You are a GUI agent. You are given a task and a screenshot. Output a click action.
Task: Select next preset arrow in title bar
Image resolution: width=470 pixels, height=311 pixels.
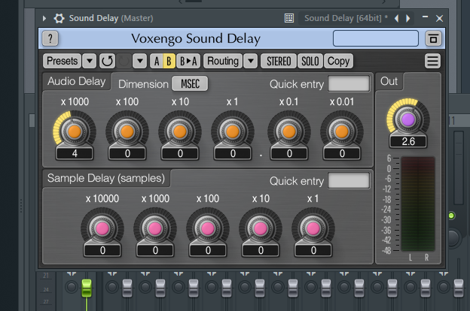408,18
